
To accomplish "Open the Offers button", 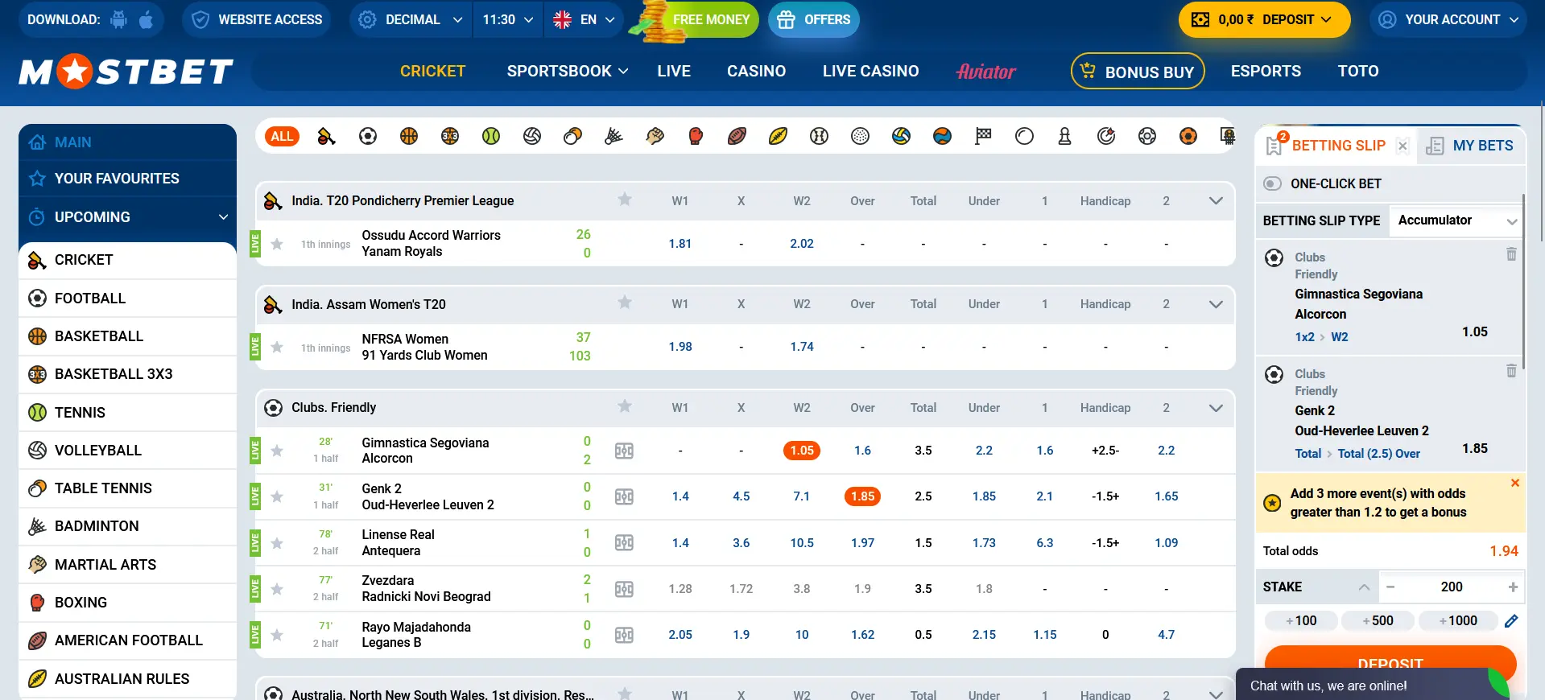I will pyautogui.click(x=814, y=19).
